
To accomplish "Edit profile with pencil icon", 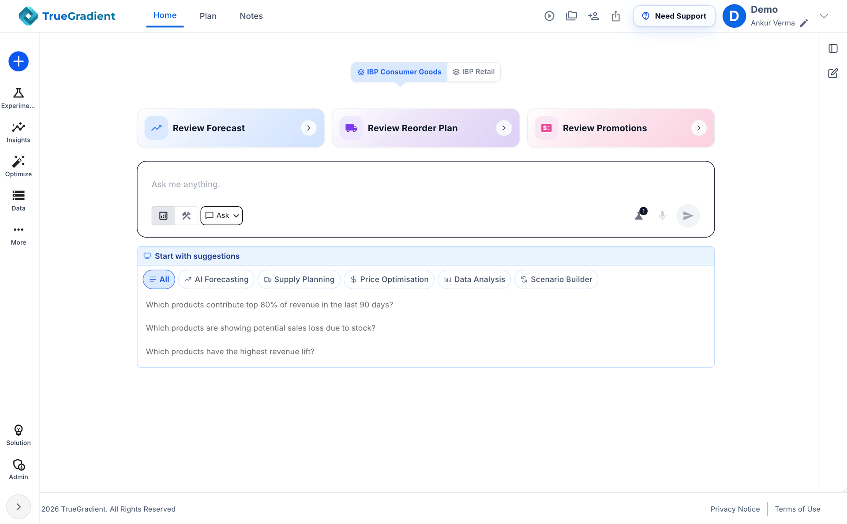I will click(804, 23).
